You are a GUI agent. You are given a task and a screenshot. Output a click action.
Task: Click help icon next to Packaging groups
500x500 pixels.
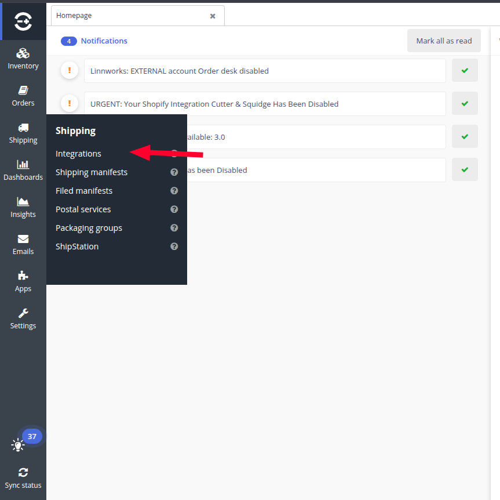tap(174, 227)
